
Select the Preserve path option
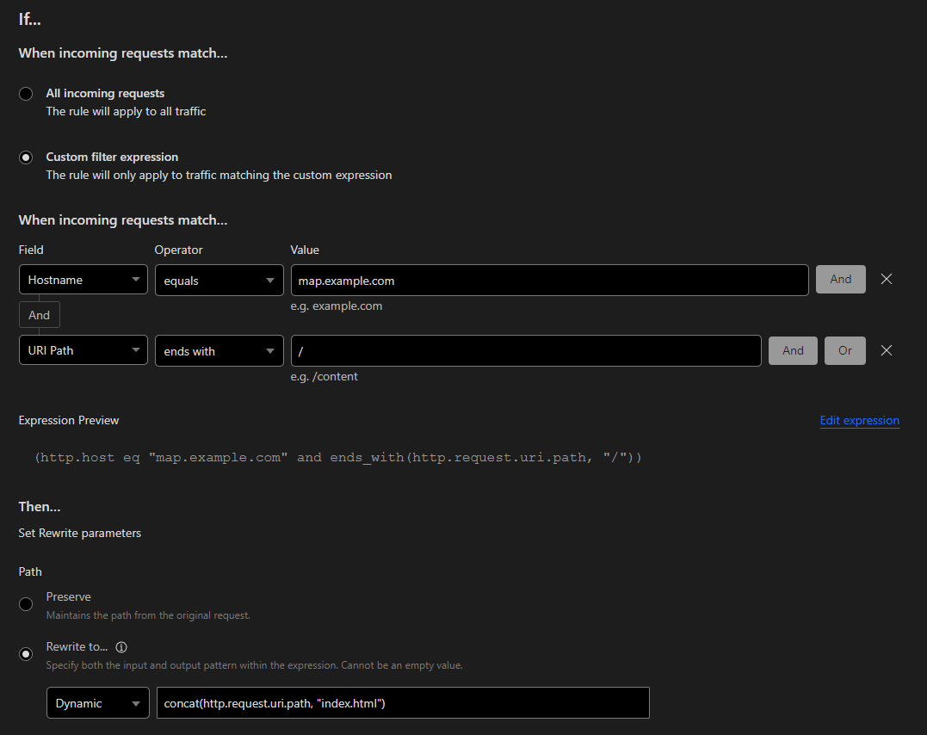pyautogui.click(x=27, y=604)
